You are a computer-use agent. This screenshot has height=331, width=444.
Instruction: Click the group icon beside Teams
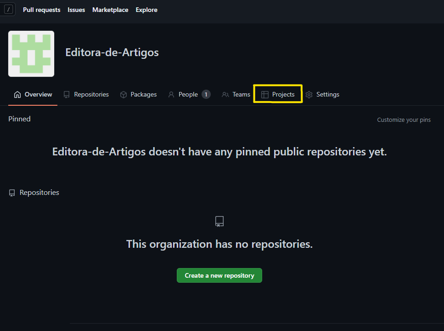225,95
